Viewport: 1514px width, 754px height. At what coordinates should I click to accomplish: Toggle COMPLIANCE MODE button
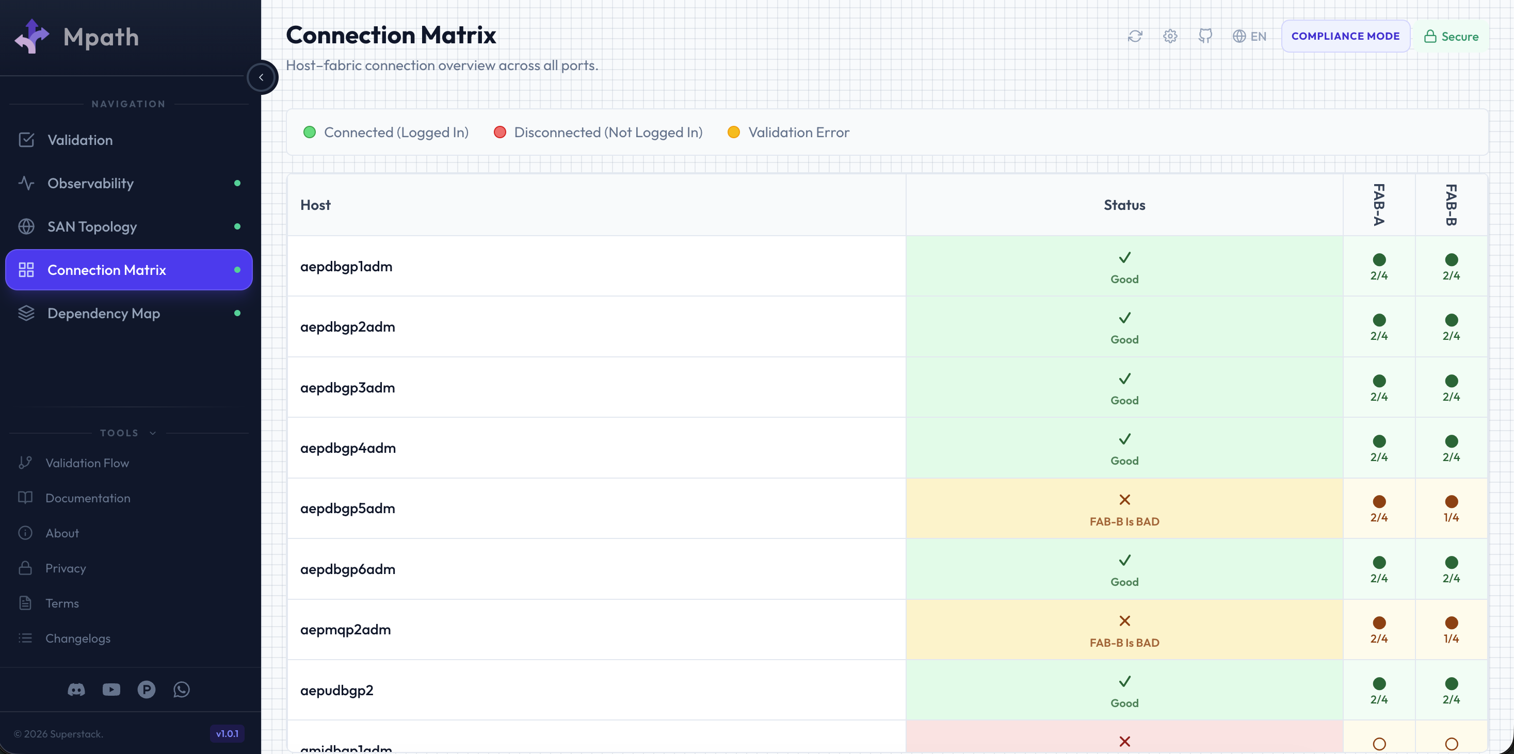tap(1346, 37)
